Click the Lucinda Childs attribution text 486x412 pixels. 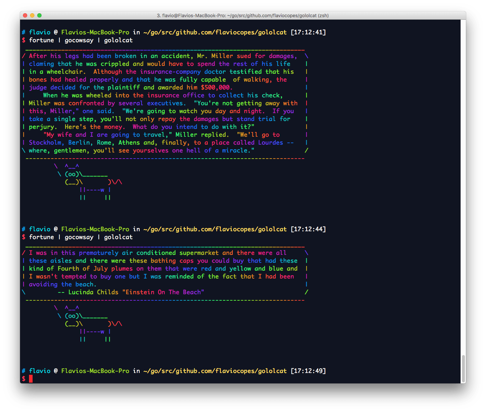(93, 292)
